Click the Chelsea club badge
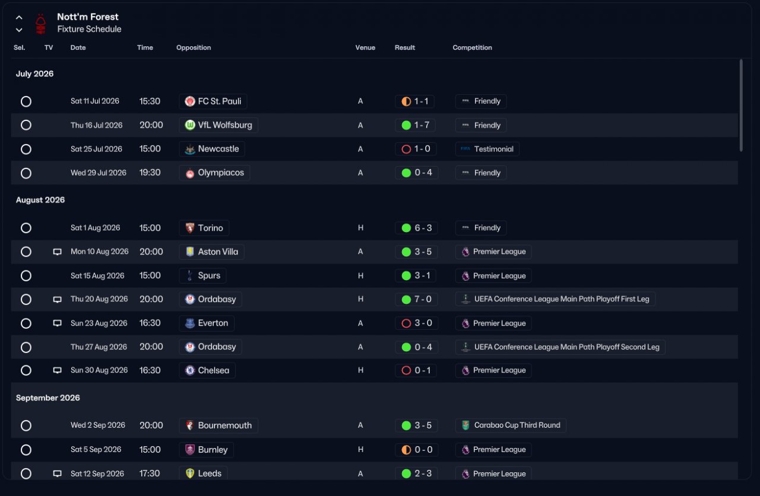Viewport: 760px width, 496px height. click(190, 370)
